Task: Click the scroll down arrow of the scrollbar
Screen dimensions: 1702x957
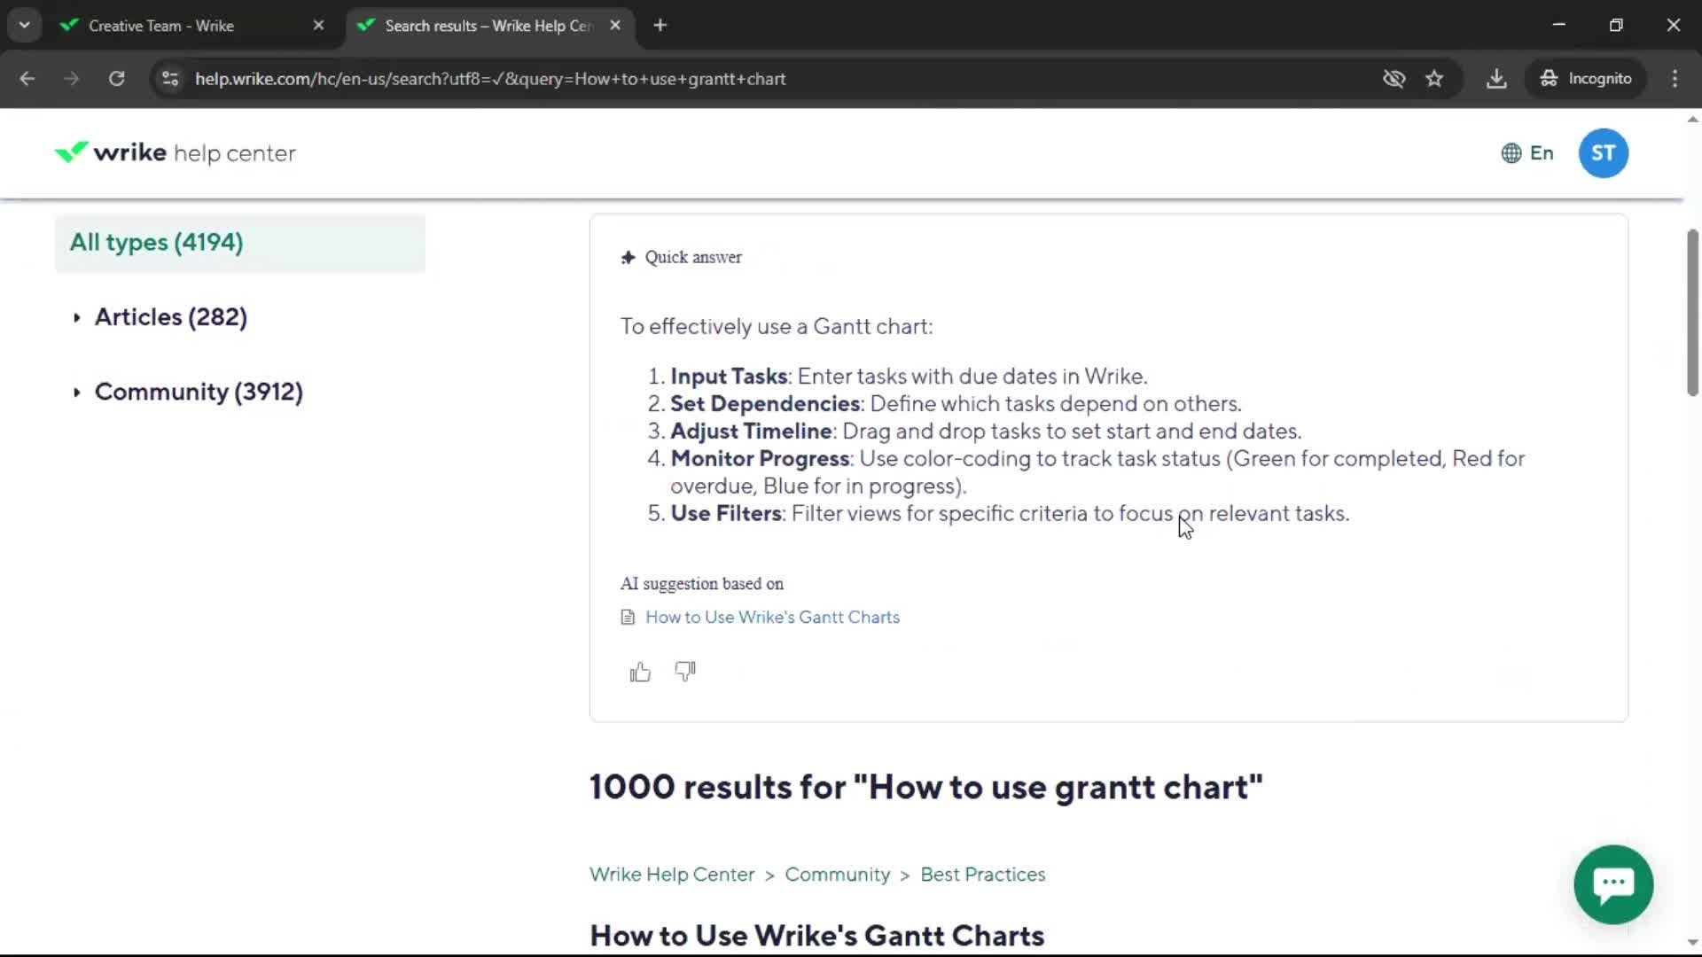Action: pos(1692,943)
